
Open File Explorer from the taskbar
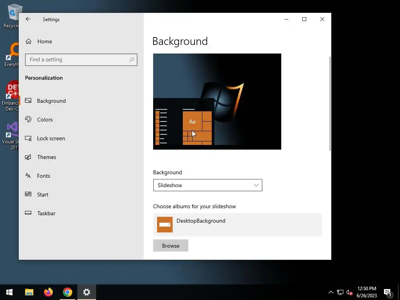click(29, 292)
